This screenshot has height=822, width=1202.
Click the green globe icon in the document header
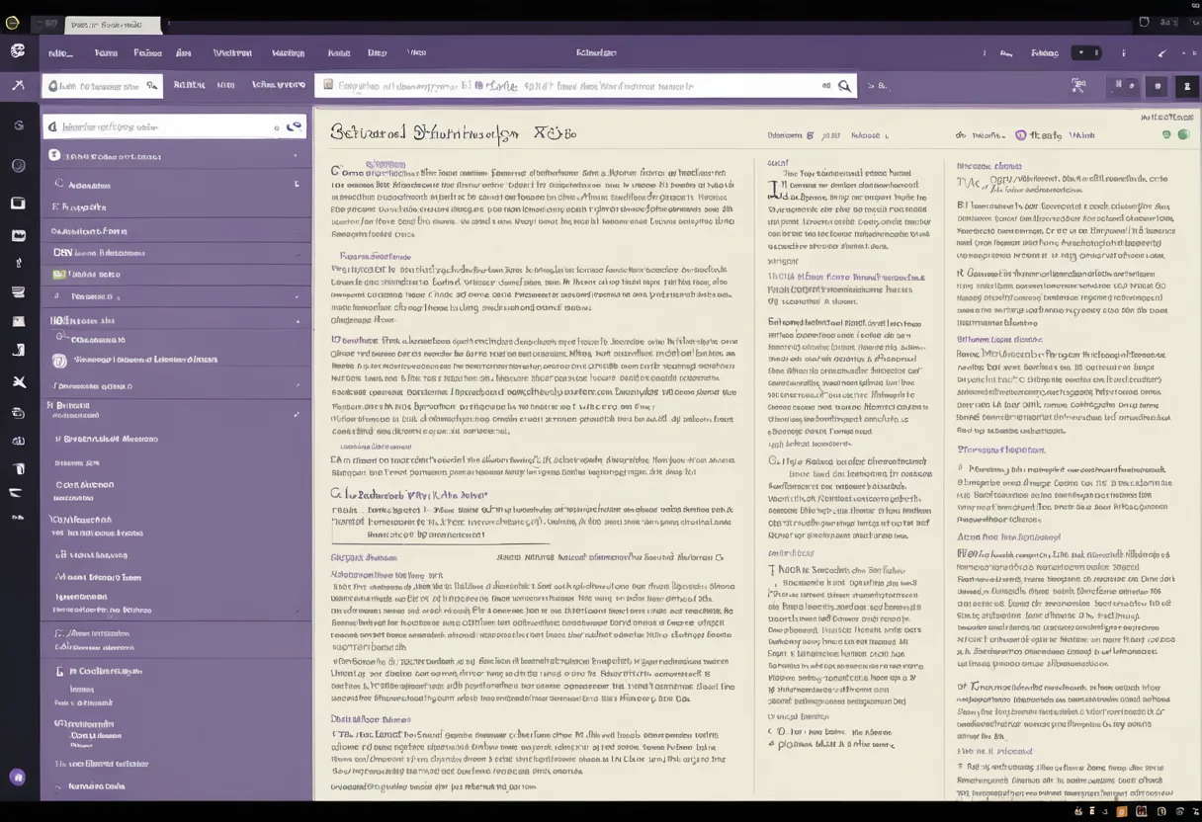pos(1183,134)
